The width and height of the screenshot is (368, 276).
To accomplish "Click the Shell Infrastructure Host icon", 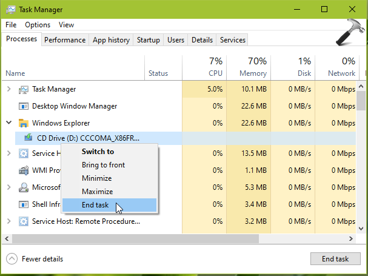I will (x=24, y=204).
